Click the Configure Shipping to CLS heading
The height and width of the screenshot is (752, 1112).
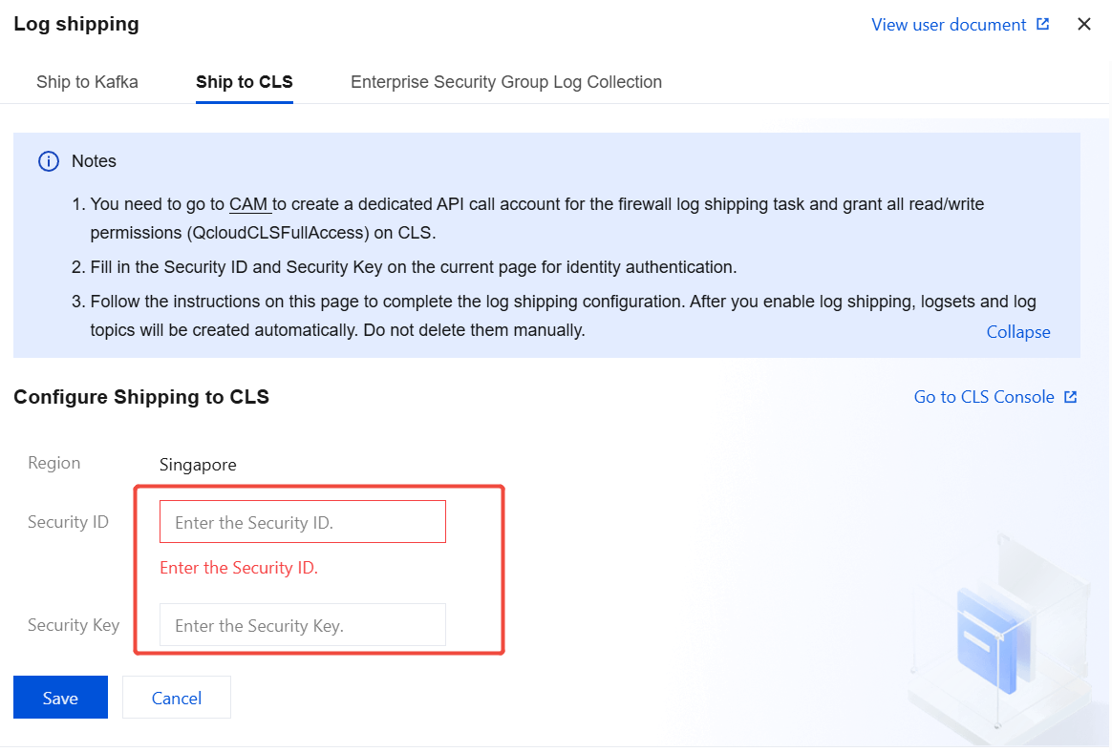pyautogui.click(x=141, y=397)
